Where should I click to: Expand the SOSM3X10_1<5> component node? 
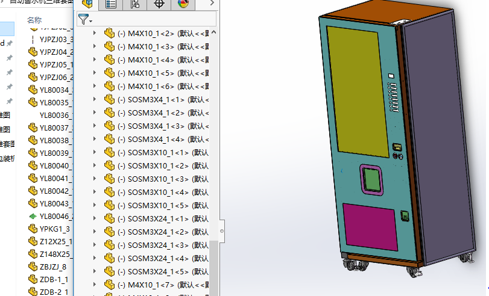[95, 205]
